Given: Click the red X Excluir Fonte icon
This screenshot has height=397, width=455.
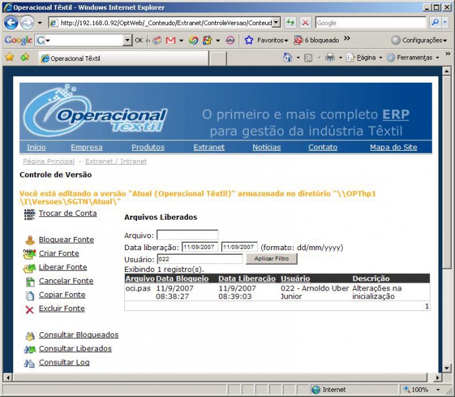Looking at the screenshot, I should click(x=29, y=309).
